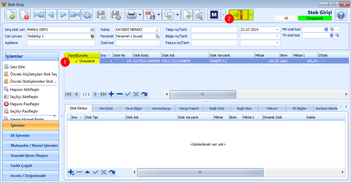Open the Kargo Paketi tab

pos(189,108)
